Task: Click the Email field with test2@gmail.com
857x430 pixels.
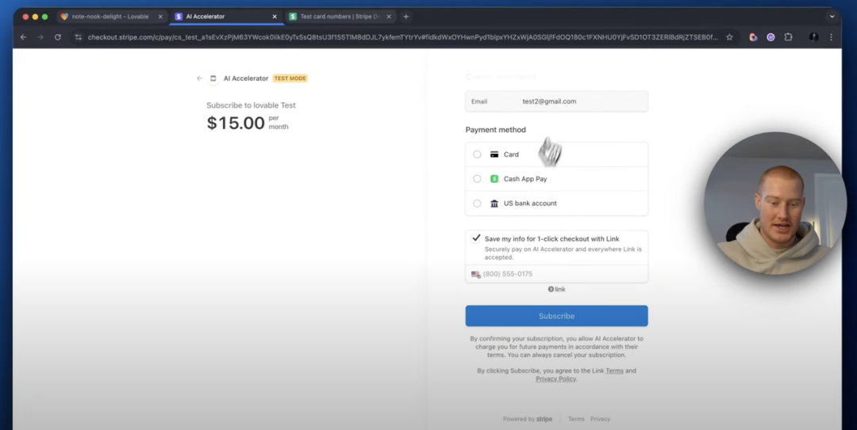Action: (556, 101)
